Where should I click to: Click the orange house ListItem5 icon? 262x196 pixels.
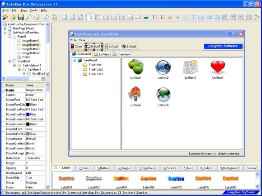(x=135, y=94)
